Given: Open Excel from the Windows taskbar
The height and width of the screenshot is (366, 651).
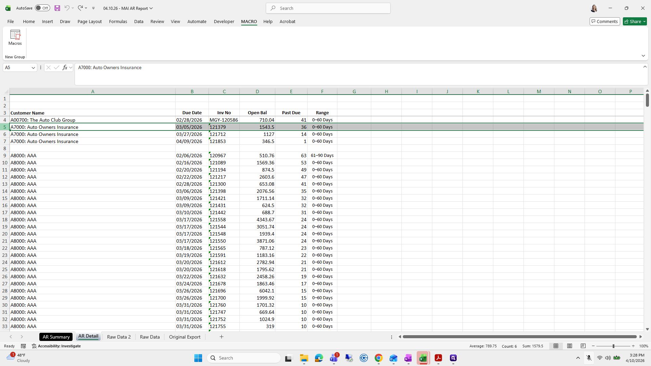Looking at the screenshot, I should pos(423,358).
